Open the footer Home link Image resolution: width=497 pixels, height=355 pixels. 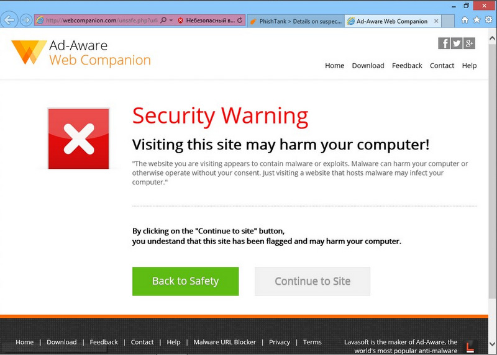(24, 342)
